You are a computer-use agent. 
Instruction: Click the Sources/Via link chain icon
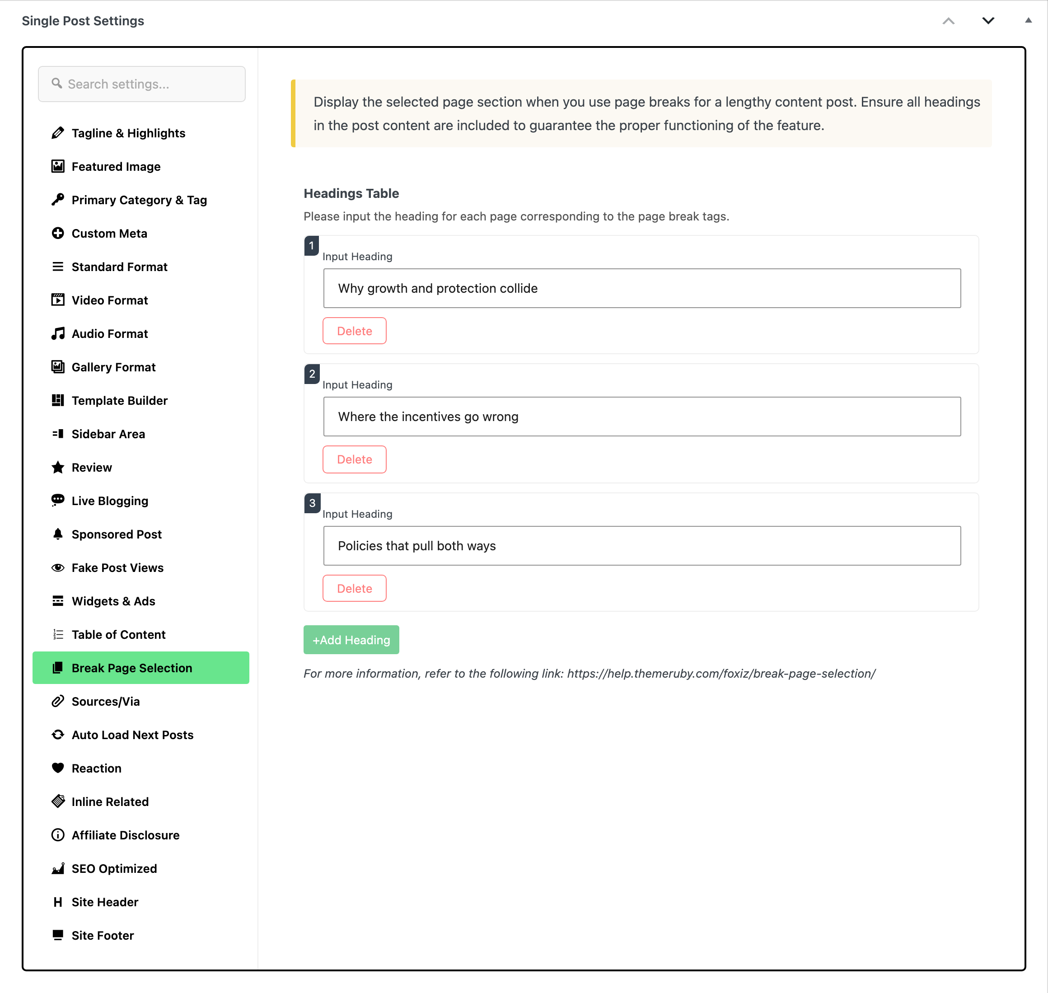click(58, 701)
